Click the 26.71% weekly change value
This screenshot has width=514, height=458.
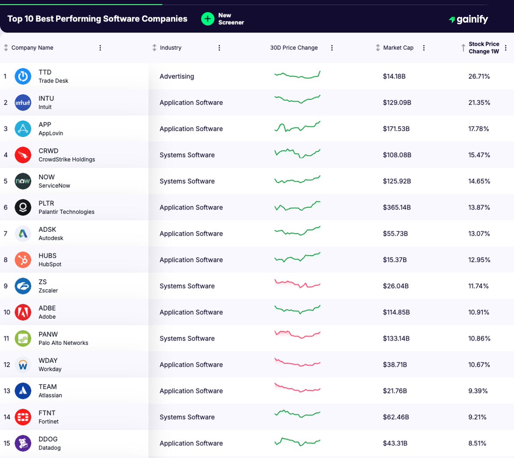point(479,76)
